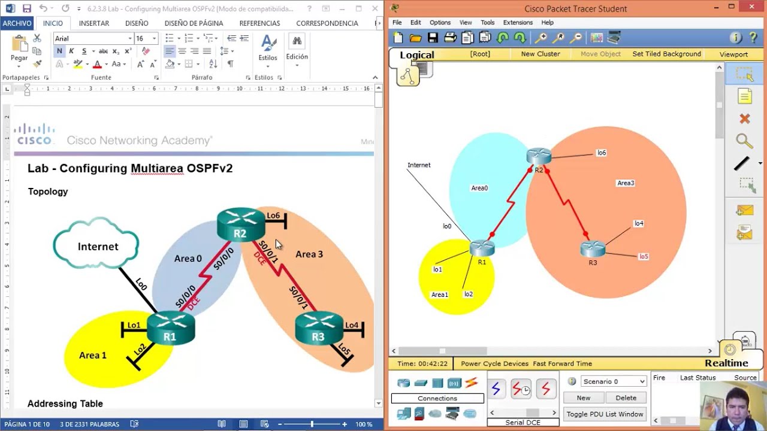Click the highlight color marker in Word
Viewport: 767px width, 431px height.
[x=77, y=64]
